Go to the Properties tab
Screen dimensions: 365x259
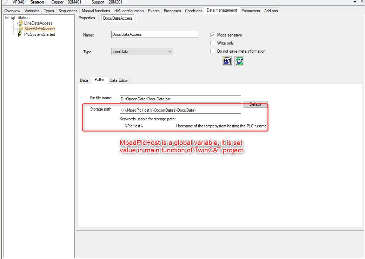click(x=87, y=18)
